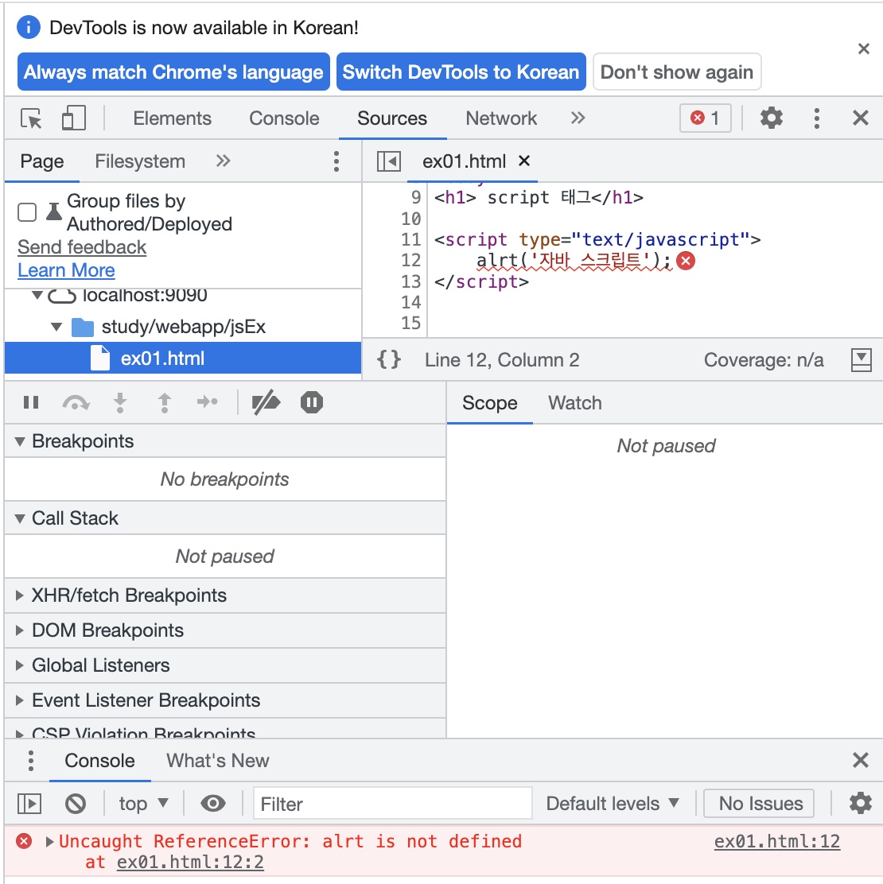
Task: Toggle the device toolbar icon
Action: pos(74,118)
